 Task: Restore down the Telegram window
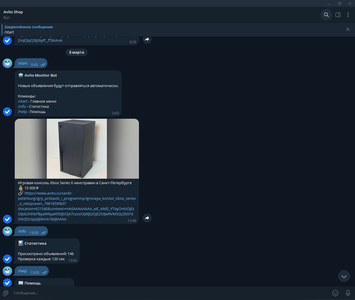point(339,3)
